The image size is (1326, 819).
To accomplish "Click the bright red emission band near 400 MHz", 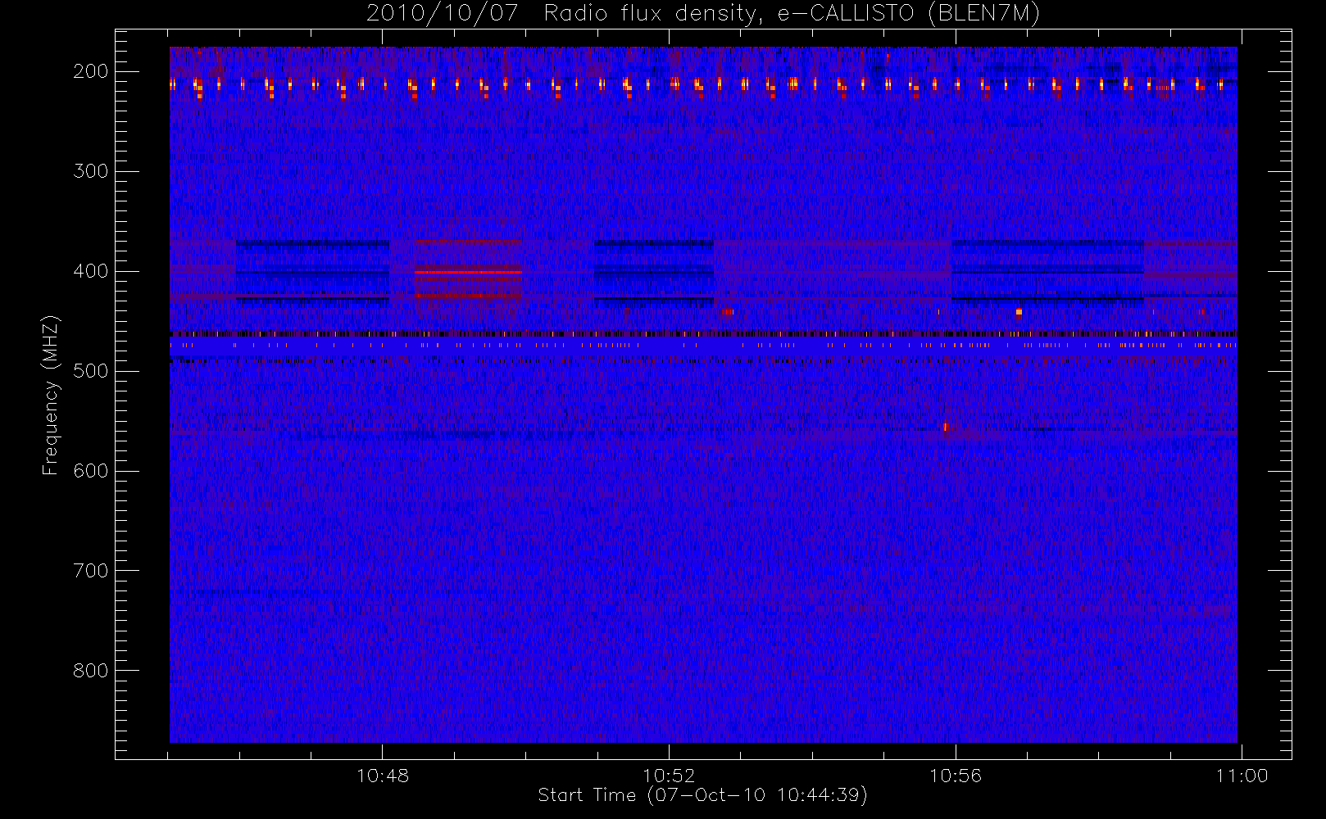I will (468, 271).
